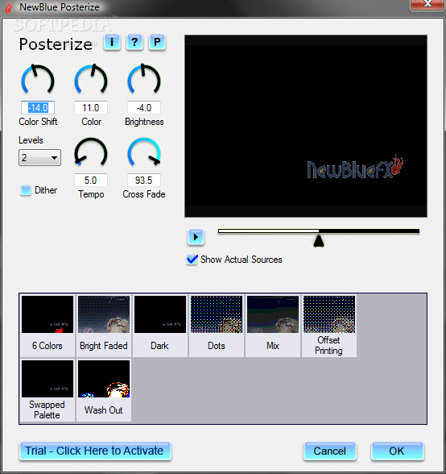Close the NewBlue Posterize window
Image resolution: width=446 pixels, height=474 pixels.
(x=427, y=4)
